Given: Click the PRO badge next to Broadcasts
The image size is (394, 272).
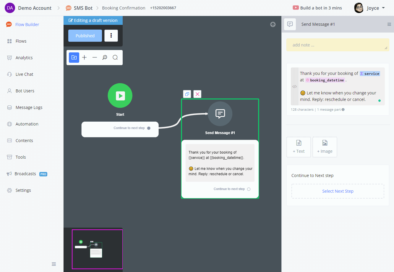Looking at the screenshot, I should pos(43,174).
